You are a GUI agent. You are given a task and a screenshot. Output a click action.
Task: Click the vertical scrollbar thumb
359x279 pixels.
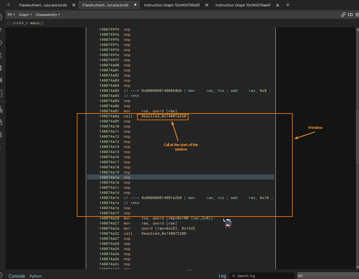click(357, 137)
